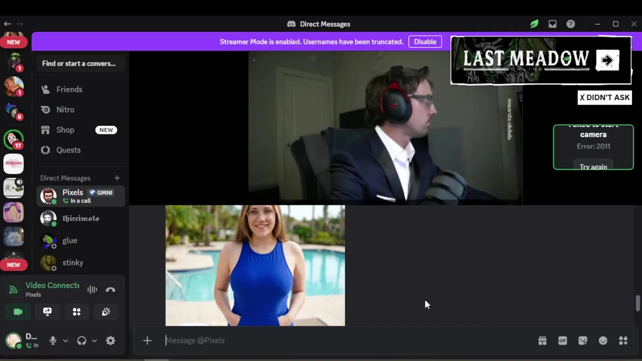Open User Settings gear

[110, 340]
